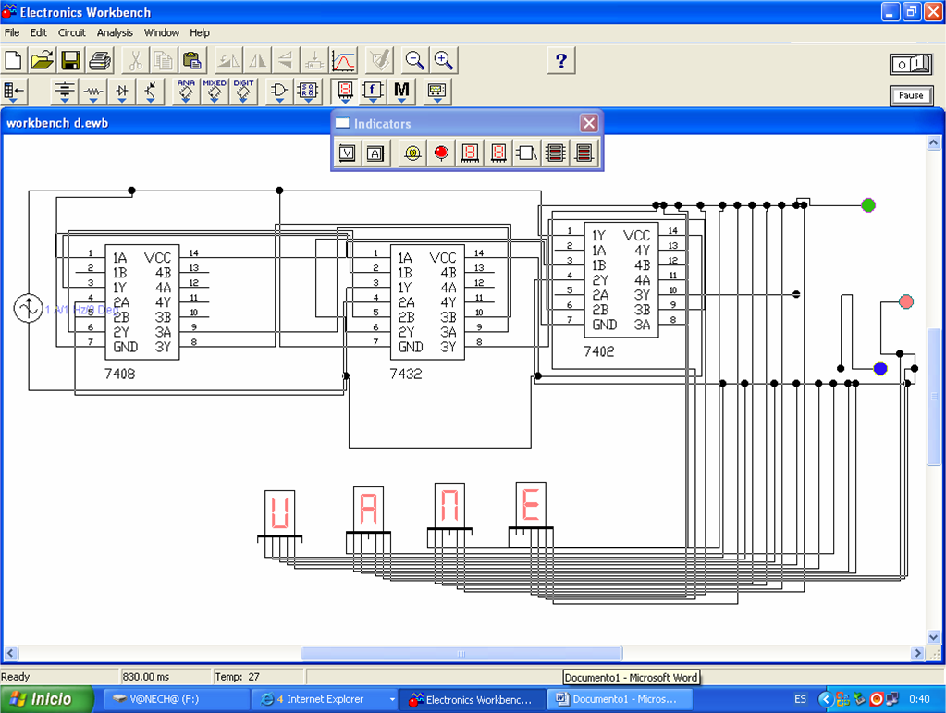The height and width of the screenshot is (713, 946).
Task: Open the Logic Gates parts bin
Action: 278,91
